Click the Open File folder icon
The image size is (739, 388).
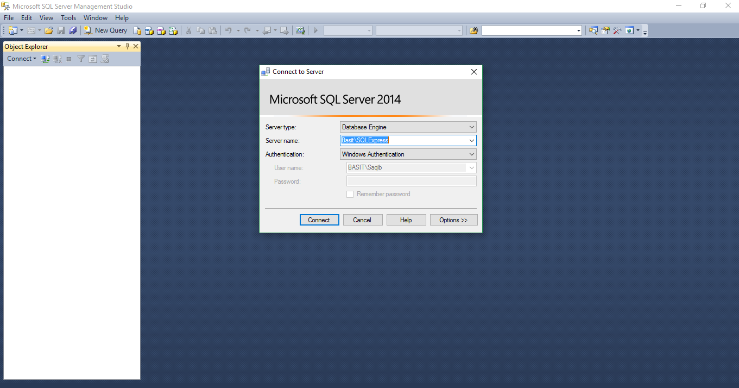pos(49,30)
